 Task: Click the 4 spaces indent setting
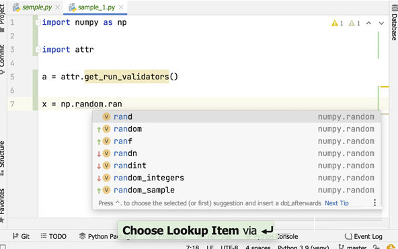pyautogui.click(x=258, y=247)
